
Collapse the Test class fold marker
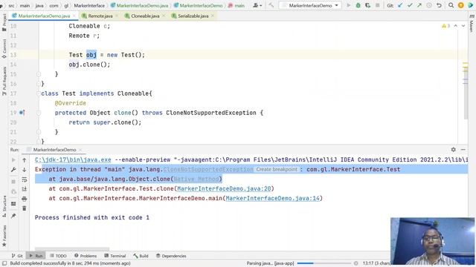[x=39, y=93]
